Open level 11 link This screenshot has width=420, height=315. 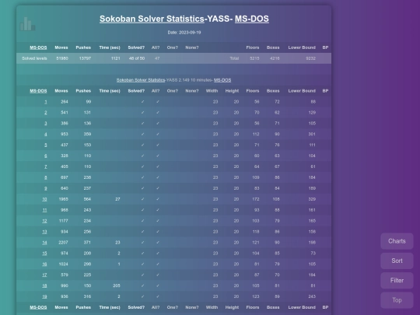(44, 210)
